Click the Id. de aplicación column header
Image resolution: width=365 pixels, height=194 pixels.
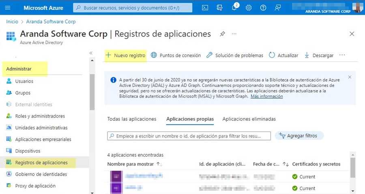point(222,164)
